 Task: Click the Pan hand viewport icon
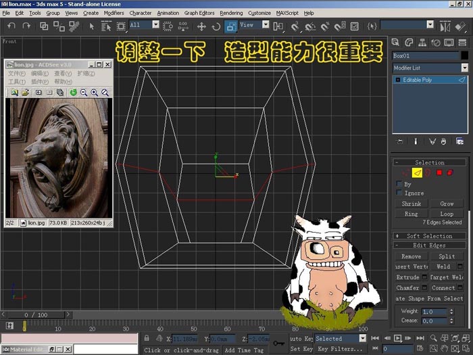444,348
